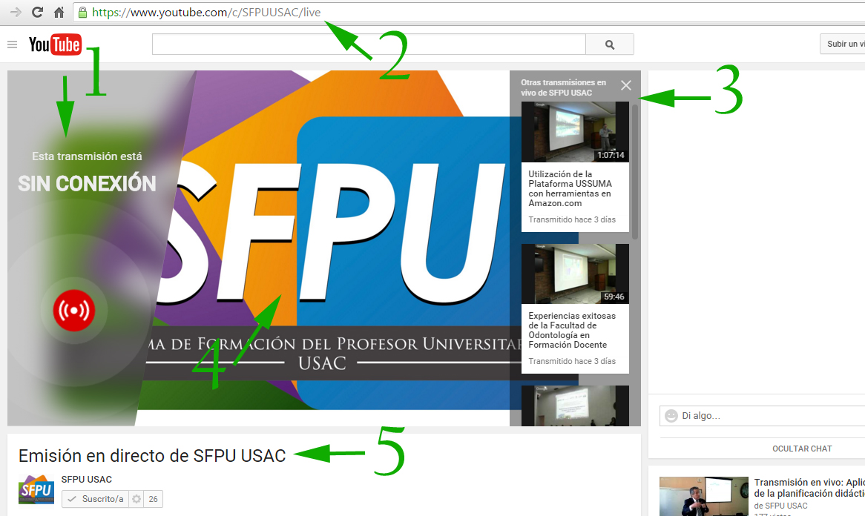This screenshot has height=516, width=865.
Task: Click the transmissions panel scrollbar
Action: tap(635, 171)
